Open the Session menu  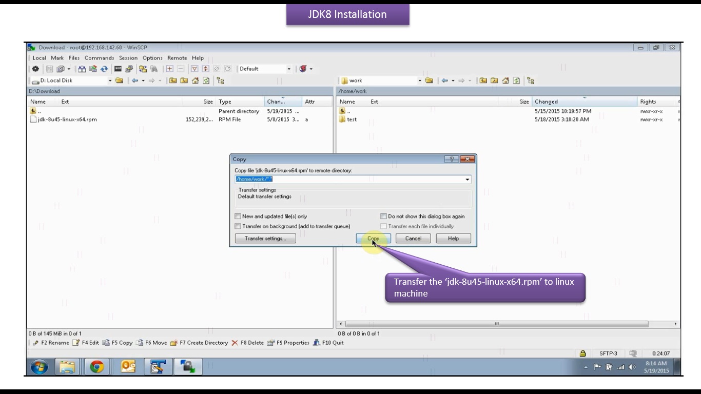tap(128, 58)
